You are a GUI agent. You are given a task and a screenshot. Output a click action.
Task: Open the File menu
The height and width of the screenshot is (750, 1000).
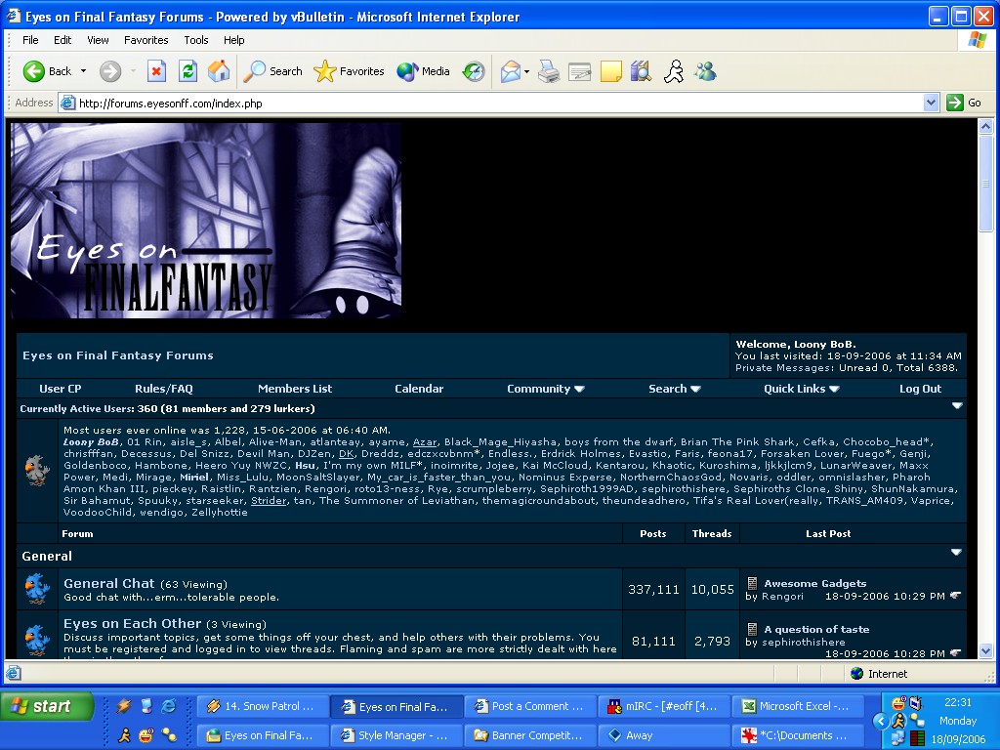[30, 40]
